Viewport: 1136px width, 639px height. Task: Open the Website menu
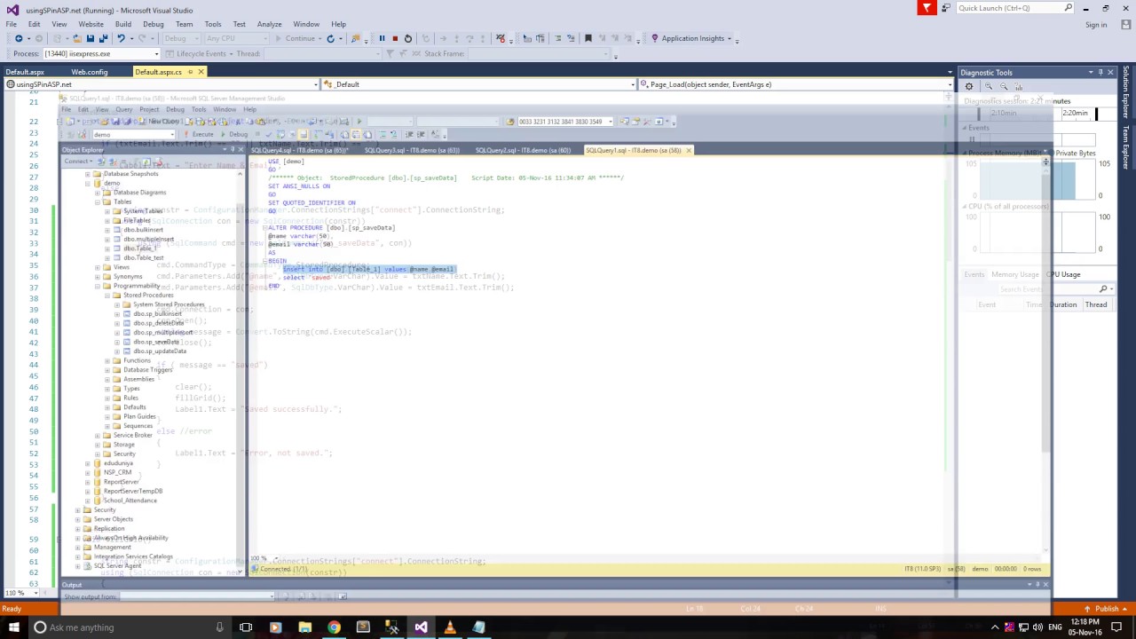coord(91,24)
